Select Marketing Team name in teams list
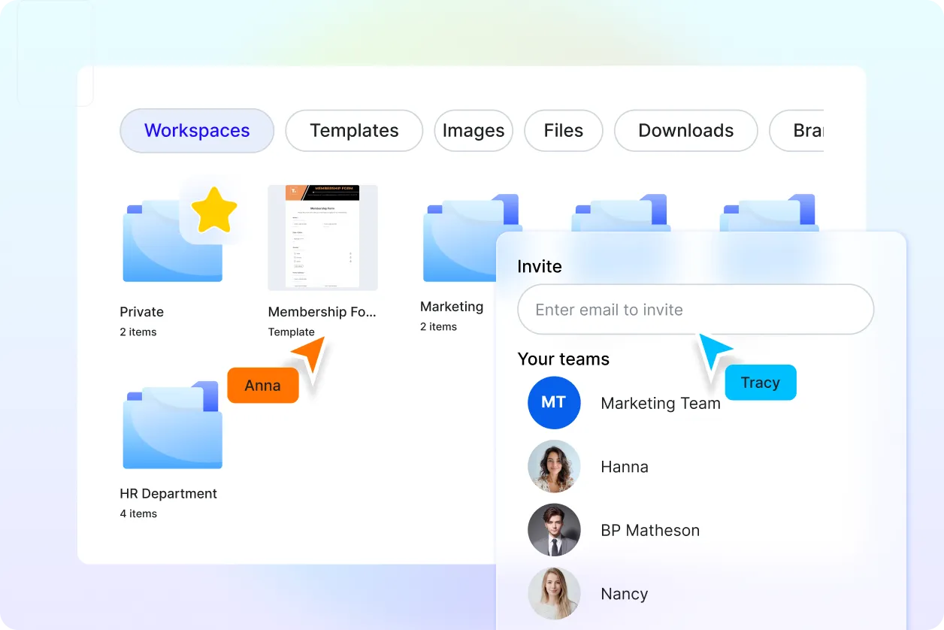Image resolution: width=944 pixels, height=630 pixels. coord(661,404)
